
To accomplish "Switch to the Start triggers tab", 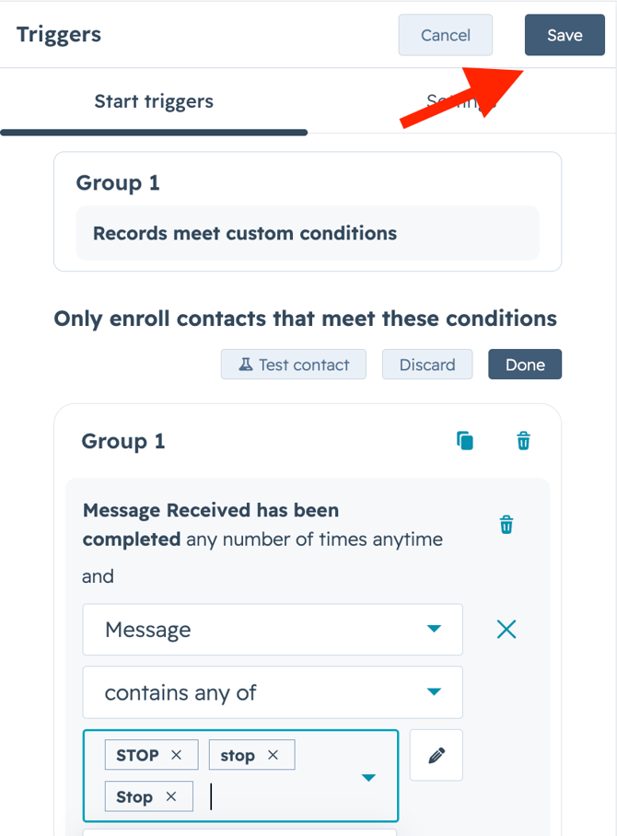I will click(x=154, y=101).
